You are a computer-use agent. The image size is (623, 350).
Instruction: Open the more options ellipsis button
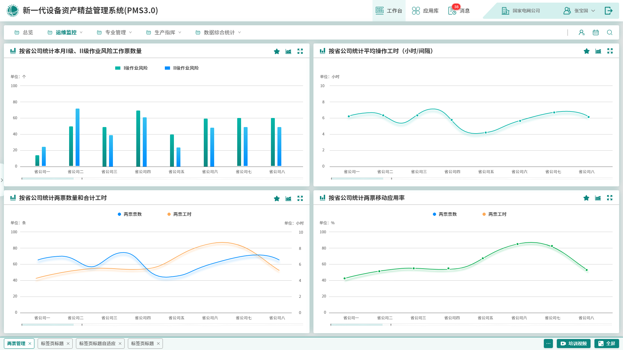click(x=548, y=344)
